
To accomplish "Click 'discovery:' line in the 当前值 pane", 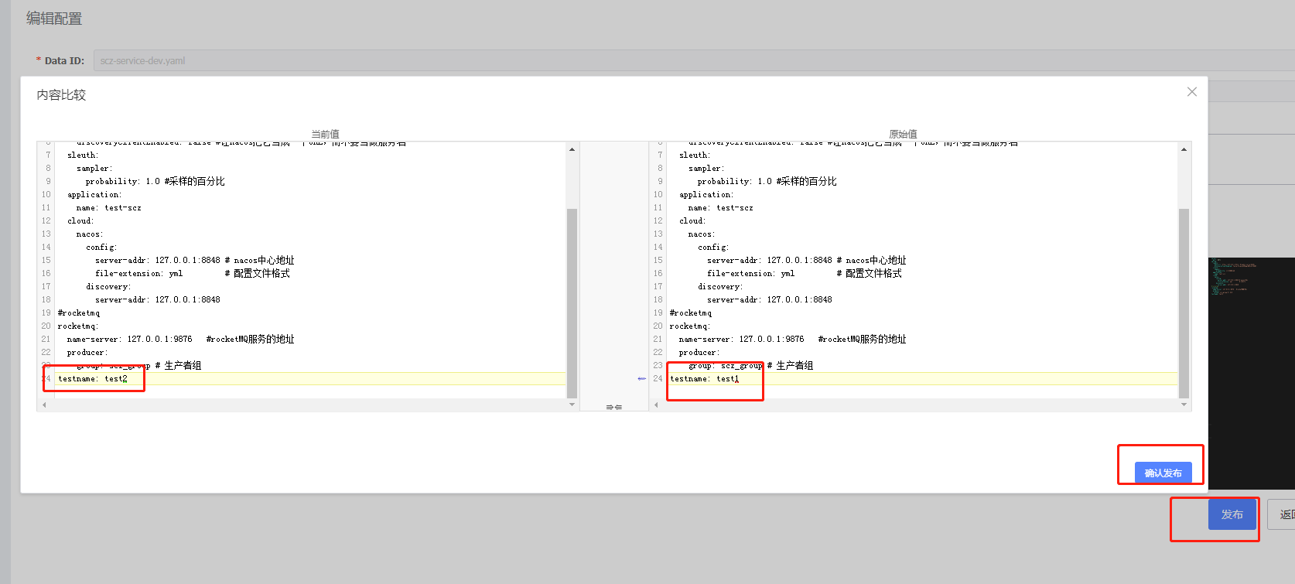I will pyautogui.click(x=108, y=286).
